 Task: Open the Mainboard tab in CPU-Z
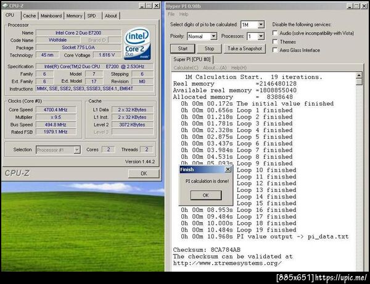pos(51,16)
